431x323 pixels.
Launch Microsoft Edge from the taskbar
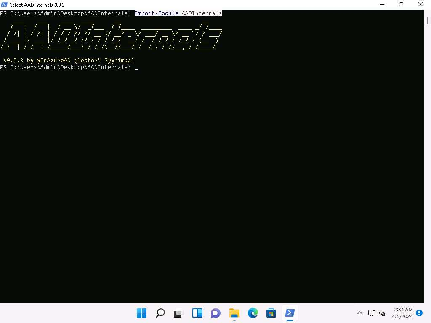coord(253,313)
